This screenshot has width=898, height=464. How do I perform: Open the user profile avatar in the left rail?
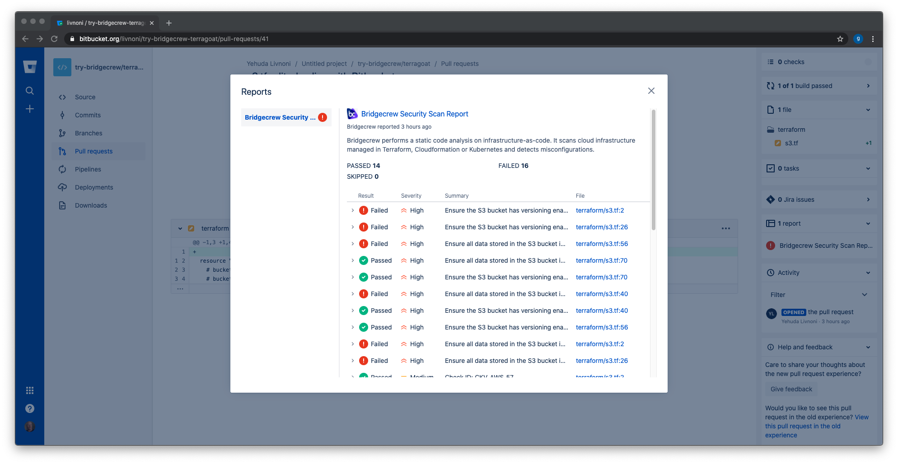[x=30, y=427]
